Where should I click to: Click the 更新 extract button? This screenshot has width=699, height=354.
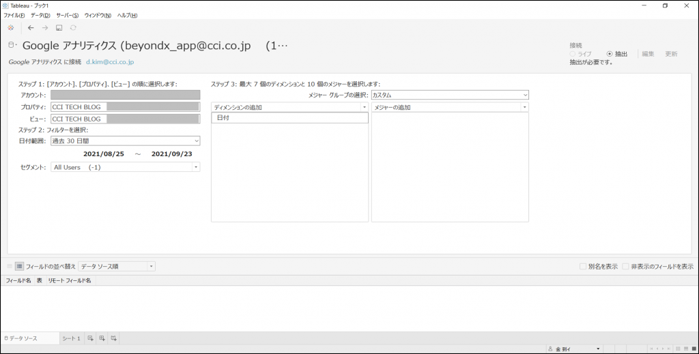(x=672, y=54)
